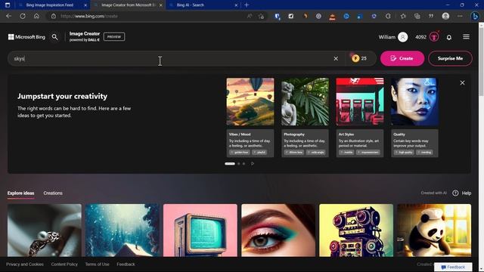Advance carousel with the next arrow
Viewport: 484px width, 272px height.
coord(253,164)
